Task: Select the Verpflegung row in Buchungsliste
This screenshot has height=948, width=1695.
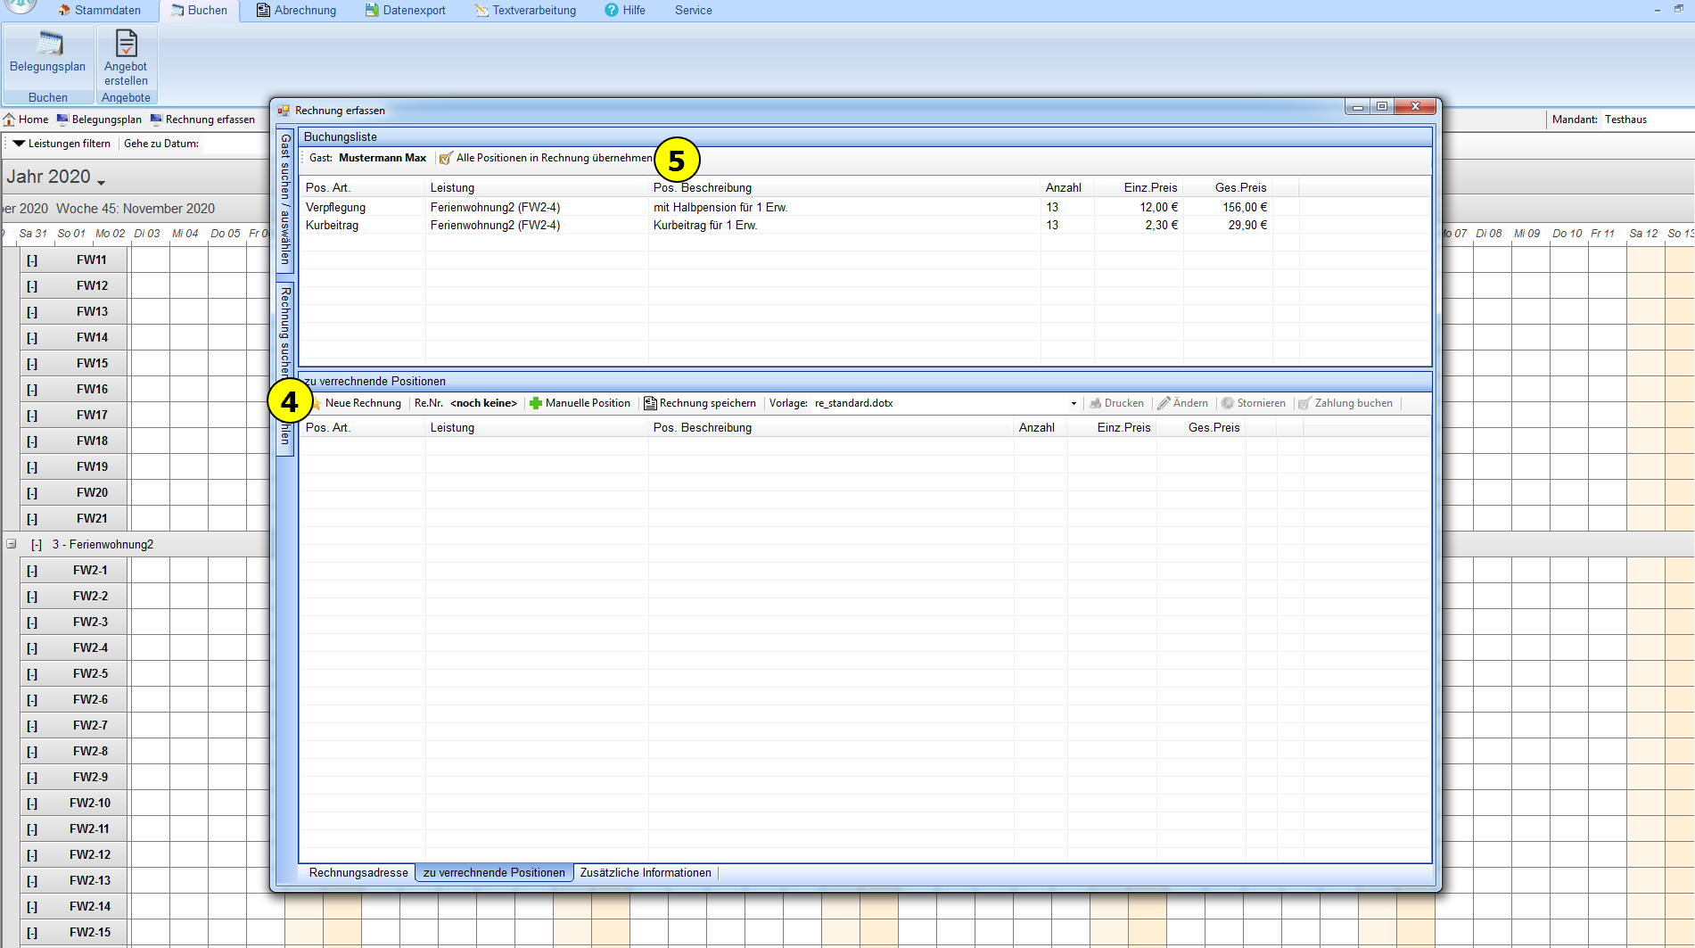Action: 336,207
